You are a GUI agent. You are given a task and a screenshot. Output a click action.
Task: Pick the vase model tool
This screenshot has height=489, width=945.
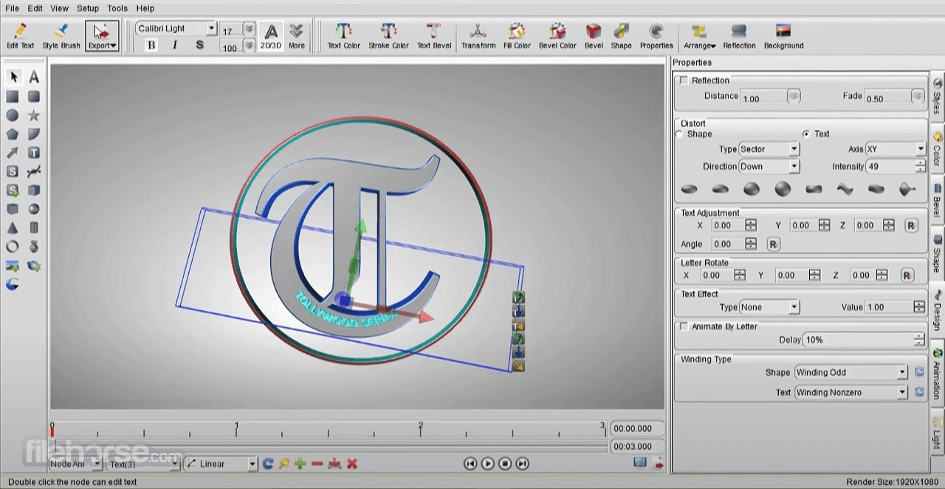[34, 247]
